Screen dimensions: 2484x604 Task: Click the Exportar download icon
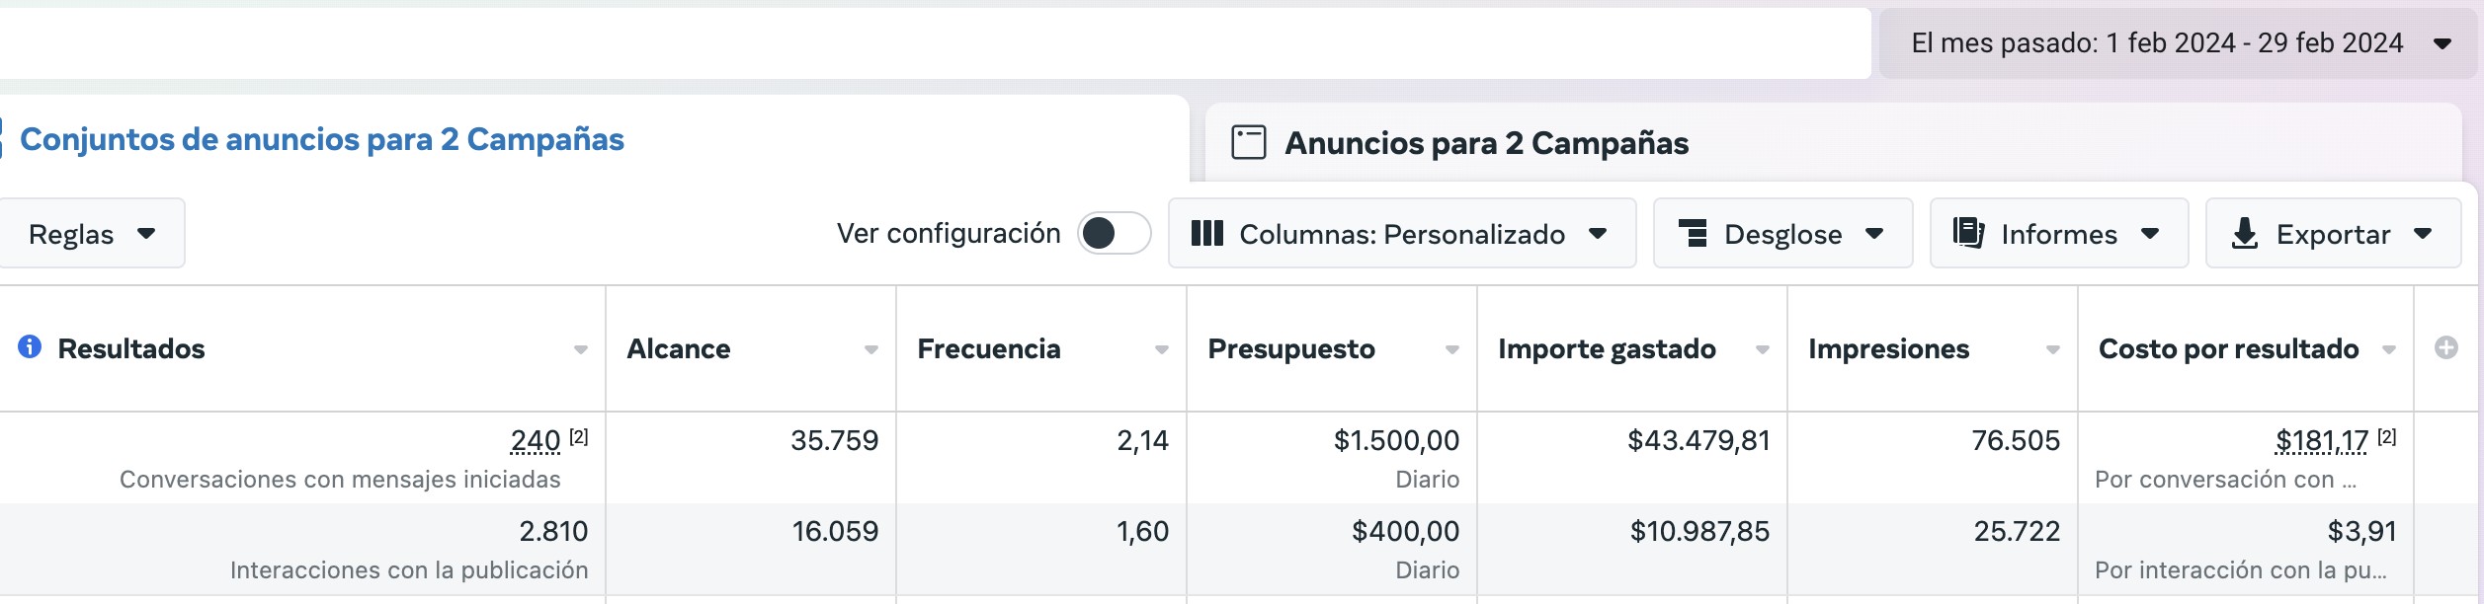tap(2244, 234)
